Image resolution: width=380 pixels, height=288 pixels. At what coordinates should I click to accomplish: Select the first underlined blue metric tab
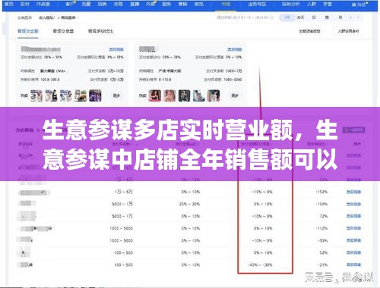28,31
